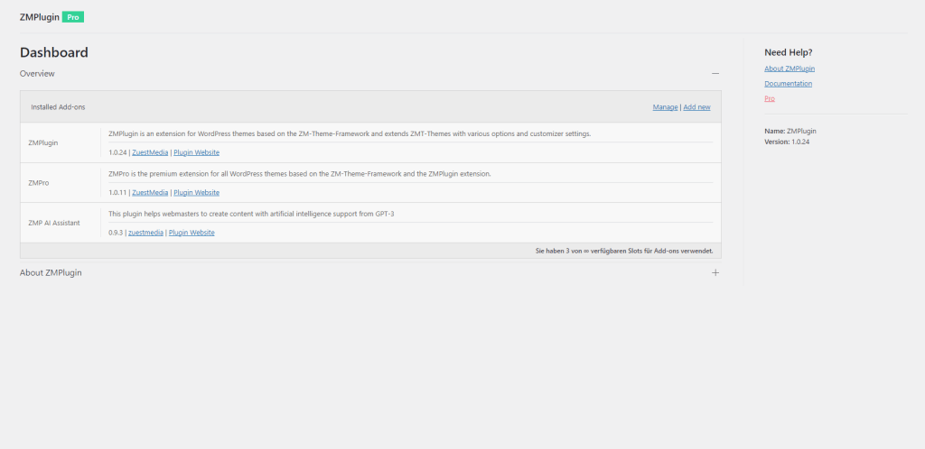Click the green Pro badge
This screenshot has width=925, height=449.
tap(73, 17)
